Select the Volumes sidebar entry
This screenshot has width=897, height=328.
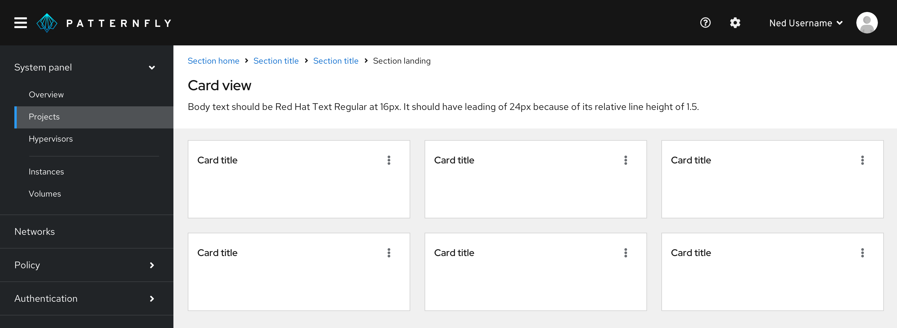pyautogui.click(x=45, y=194)
